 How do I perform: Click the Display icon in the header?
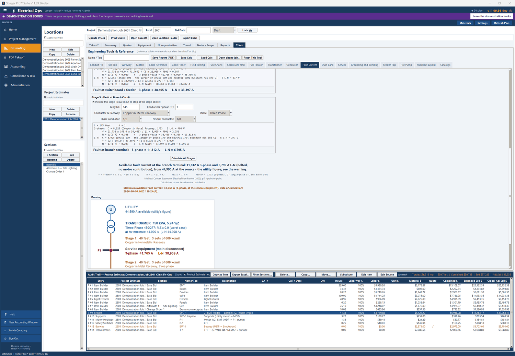pyautogui.click(x=472, y=11)
